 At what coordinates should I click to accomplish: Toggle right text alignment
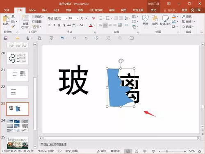(110, 25)
